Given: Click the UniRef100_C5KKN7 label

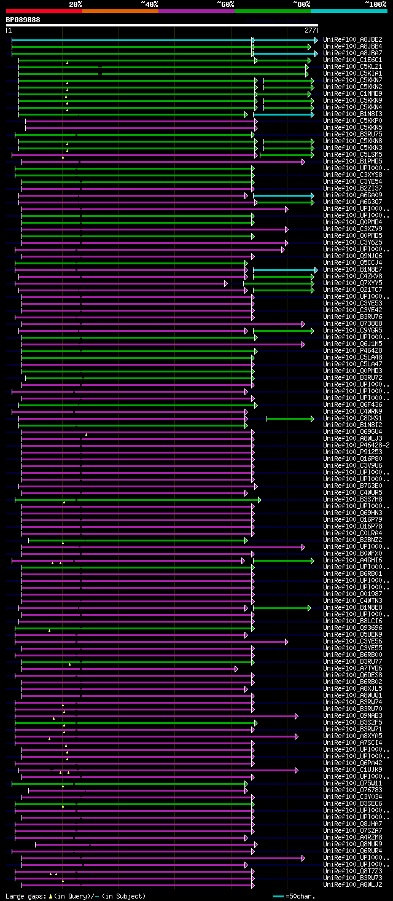Looking at the screenshot, I should pyautogui.click(x=352, y=80).
